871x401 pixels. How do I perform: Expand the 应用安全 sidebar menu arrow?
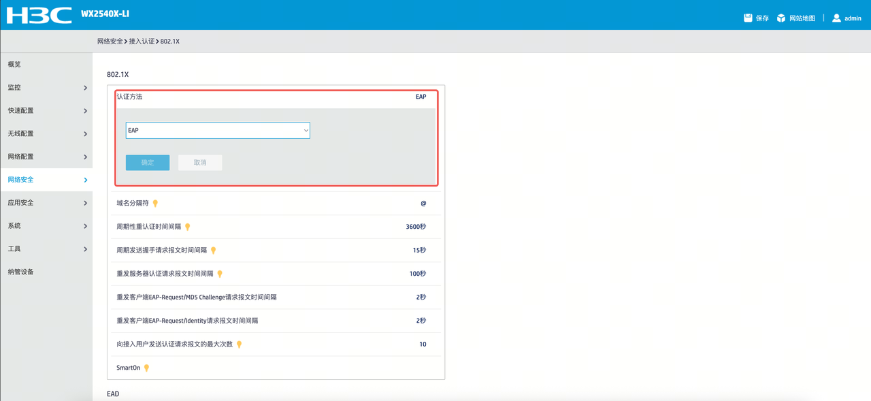85,203
